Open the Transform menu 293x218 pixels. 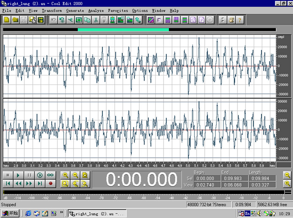pos(52,11)
